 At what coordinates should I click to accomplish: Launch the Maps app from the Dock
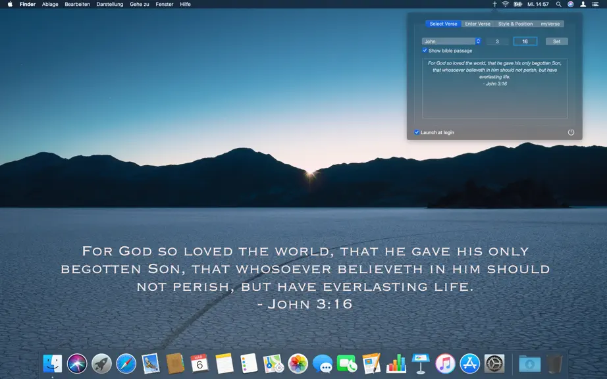pos(273,363)
